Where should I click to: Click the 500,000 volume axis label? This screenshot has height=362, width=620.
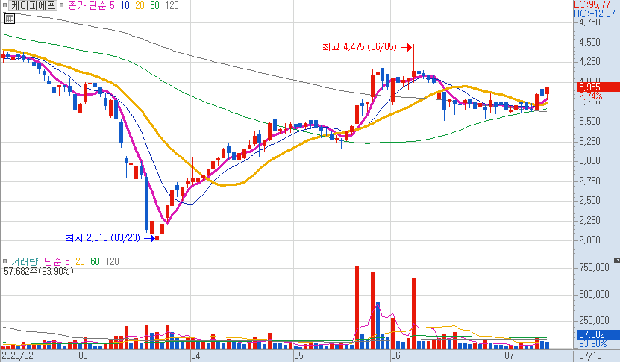point(594,294)
